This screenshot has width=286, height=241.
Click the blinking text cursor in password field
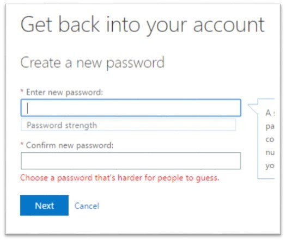tap(28, 108)
